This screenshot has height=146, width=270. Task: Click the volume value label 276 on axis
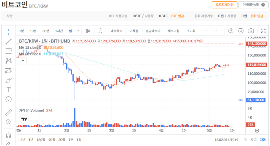[x=250, y=125]
